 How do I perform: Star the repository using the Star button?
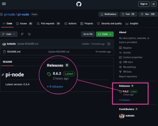coord(148,14)
